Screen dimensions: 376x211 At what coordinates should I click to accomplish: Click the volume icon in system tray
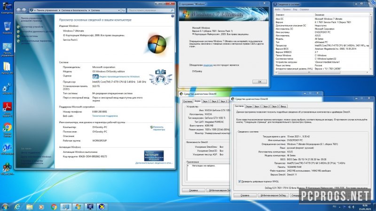[353, 207]
